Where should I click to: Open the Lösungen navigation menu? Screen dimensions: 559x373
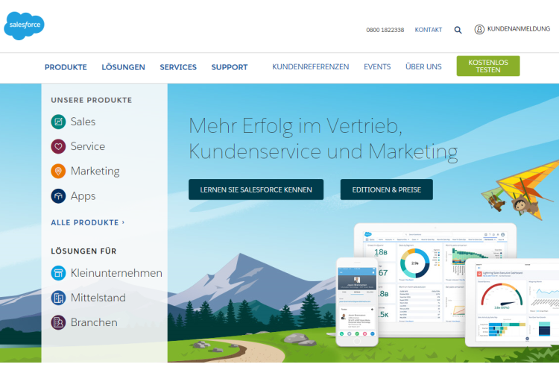pos(123,67)
